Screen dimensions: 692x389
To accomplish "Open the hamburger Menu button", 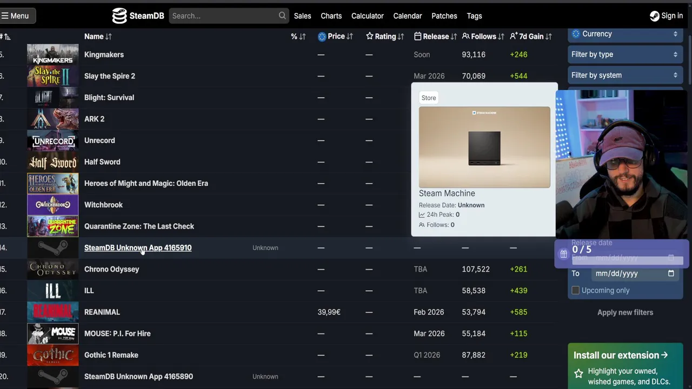I will click(x=18, y=16).
